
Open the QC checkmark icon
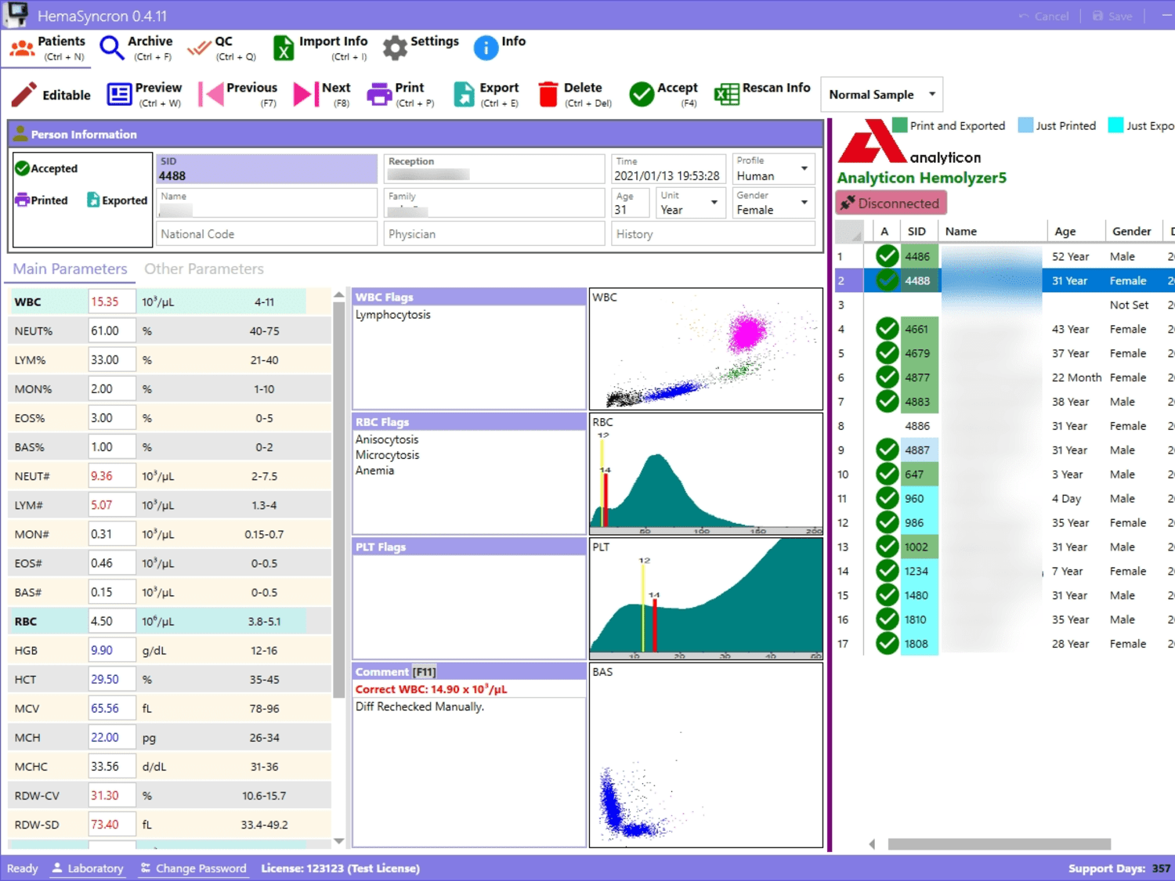[199, 49]
